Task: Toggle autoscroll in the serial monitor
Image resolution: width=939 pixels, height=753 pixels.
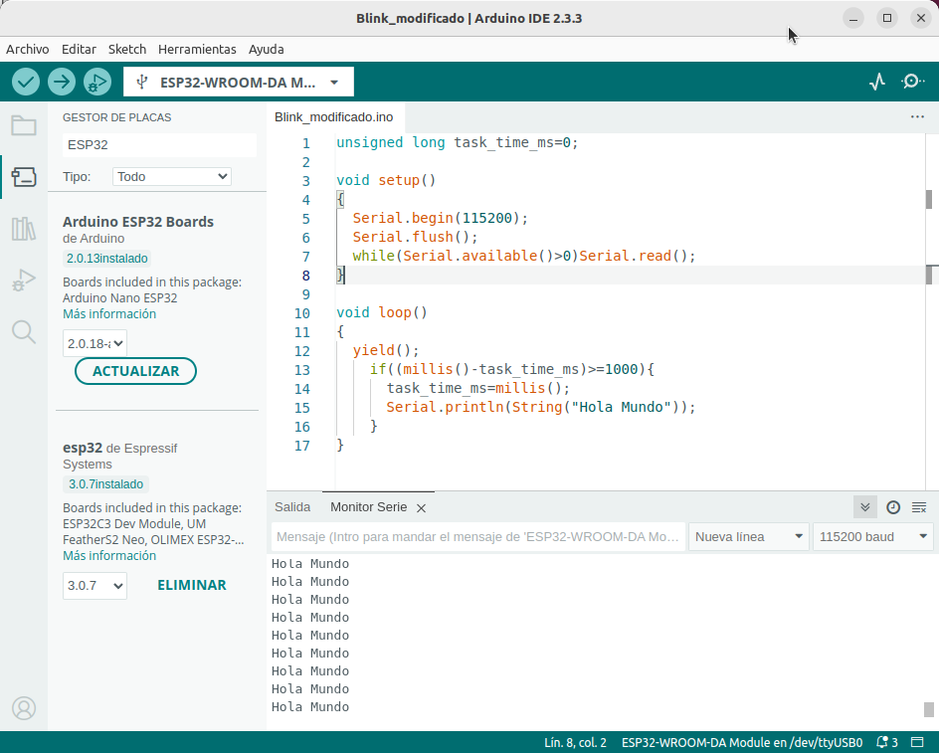Action: (x=865, y=507)
